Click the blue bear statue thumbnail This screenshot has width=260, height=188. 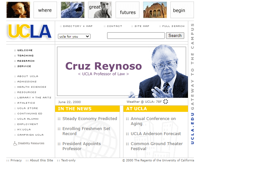coord(73,10)
